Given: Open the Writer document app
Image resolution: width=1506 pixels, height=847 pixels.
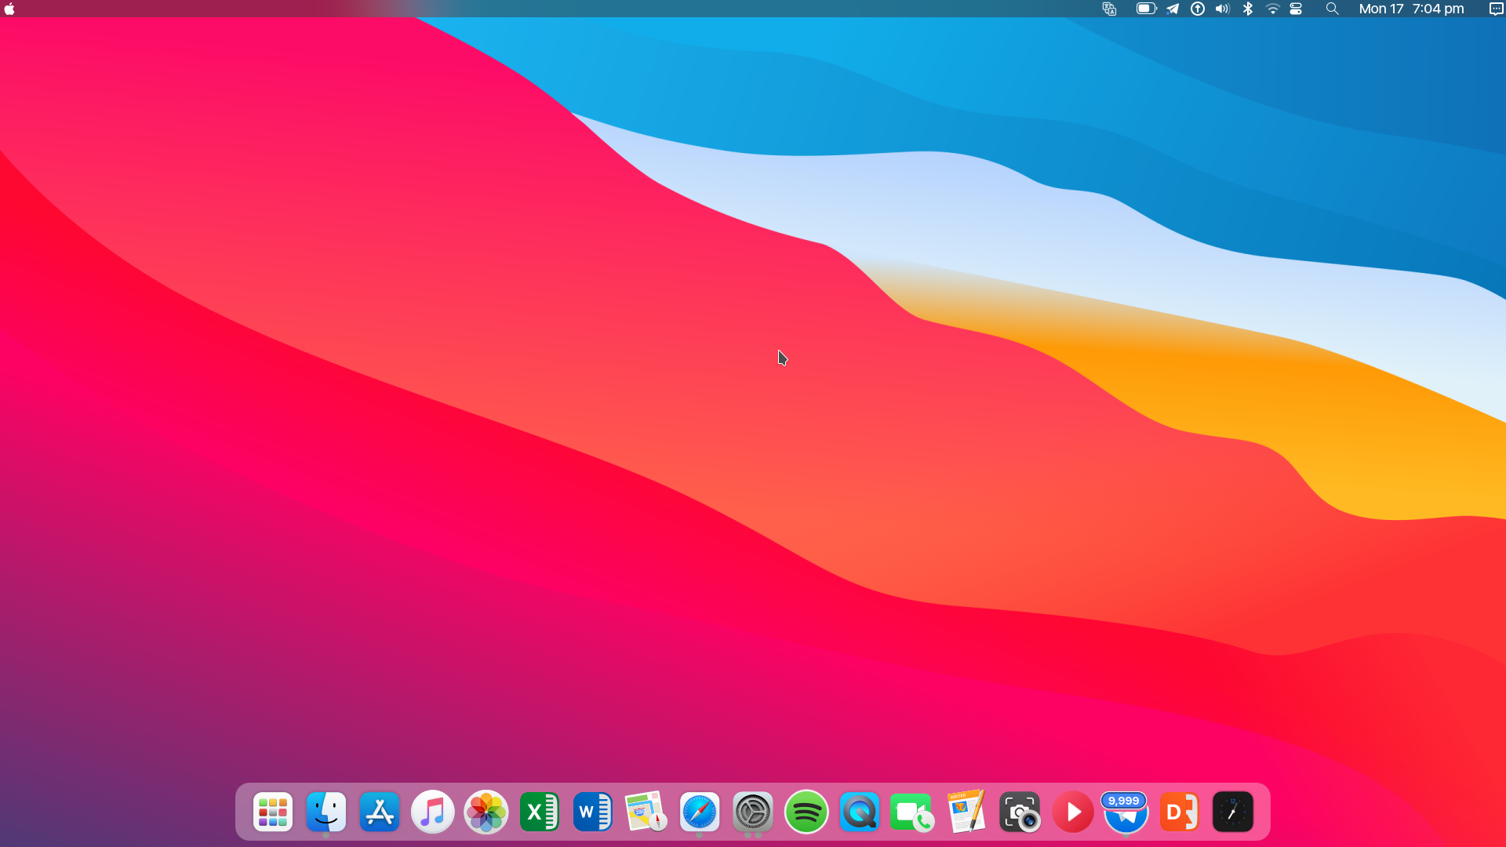Looking at the screenshot, I should coord(966,812).
